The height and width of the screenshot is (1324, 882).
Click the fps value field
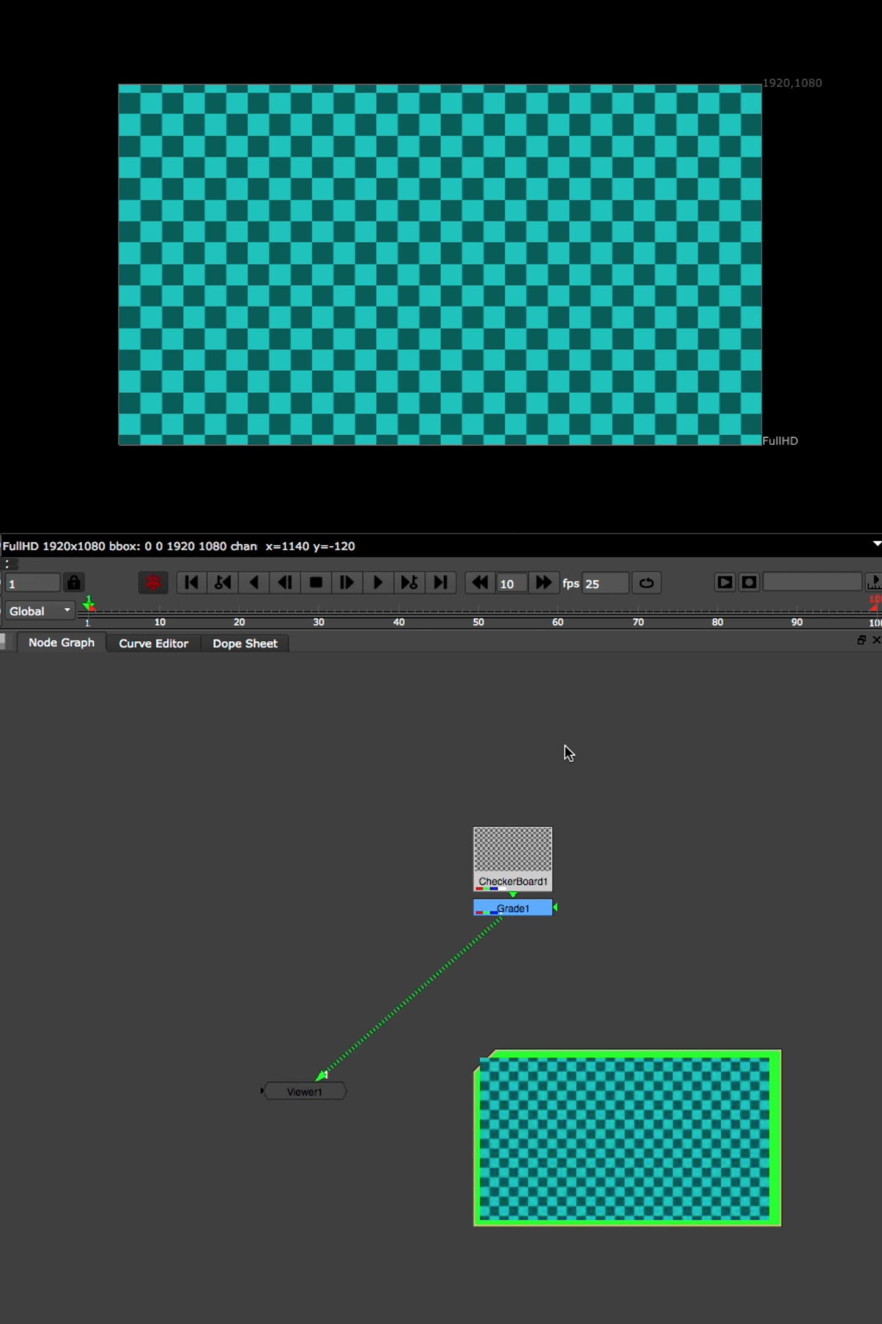tap(605, 583)
